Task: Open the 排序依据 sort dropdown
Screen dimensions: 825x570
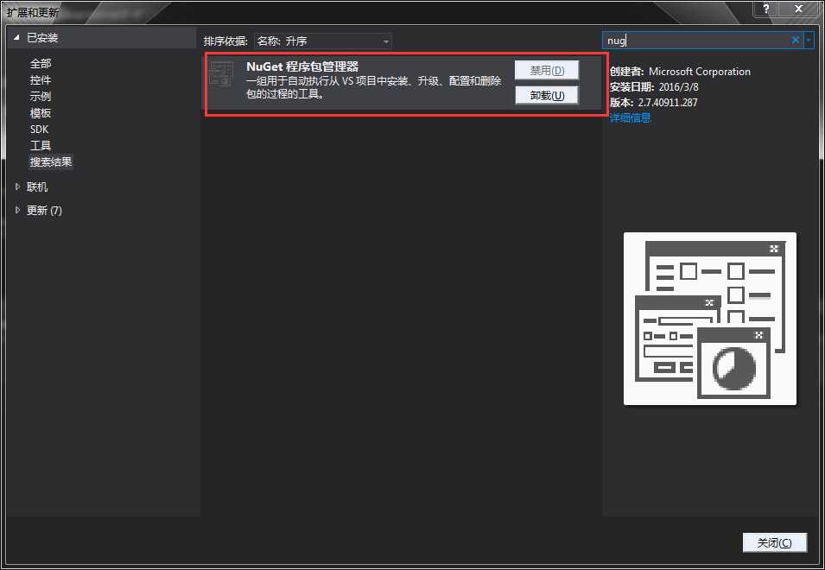Action: click(322, 41)
